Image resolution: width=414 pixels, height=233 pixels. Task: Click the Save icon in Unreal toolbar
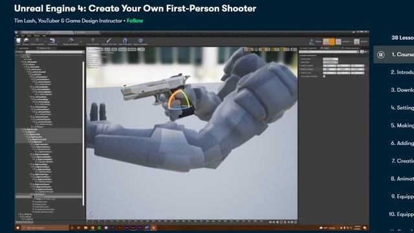pos(19,41)
